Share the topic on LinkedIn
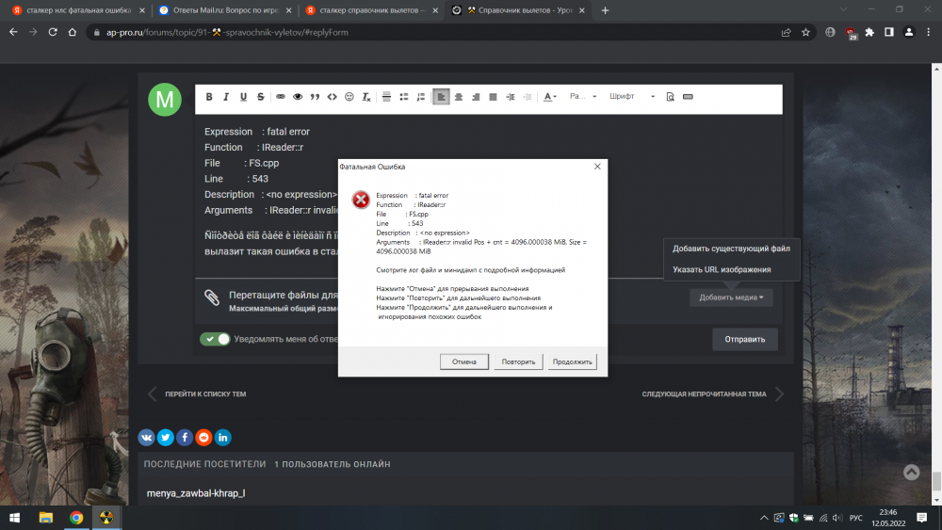This screenshot has width=942, height=530. [223, 438]
